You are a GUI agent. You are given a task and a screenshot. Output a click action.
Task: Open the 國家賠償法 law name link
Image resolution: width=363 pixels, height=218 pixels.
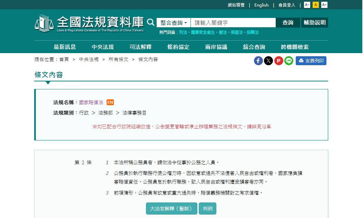tap(91, 102)
